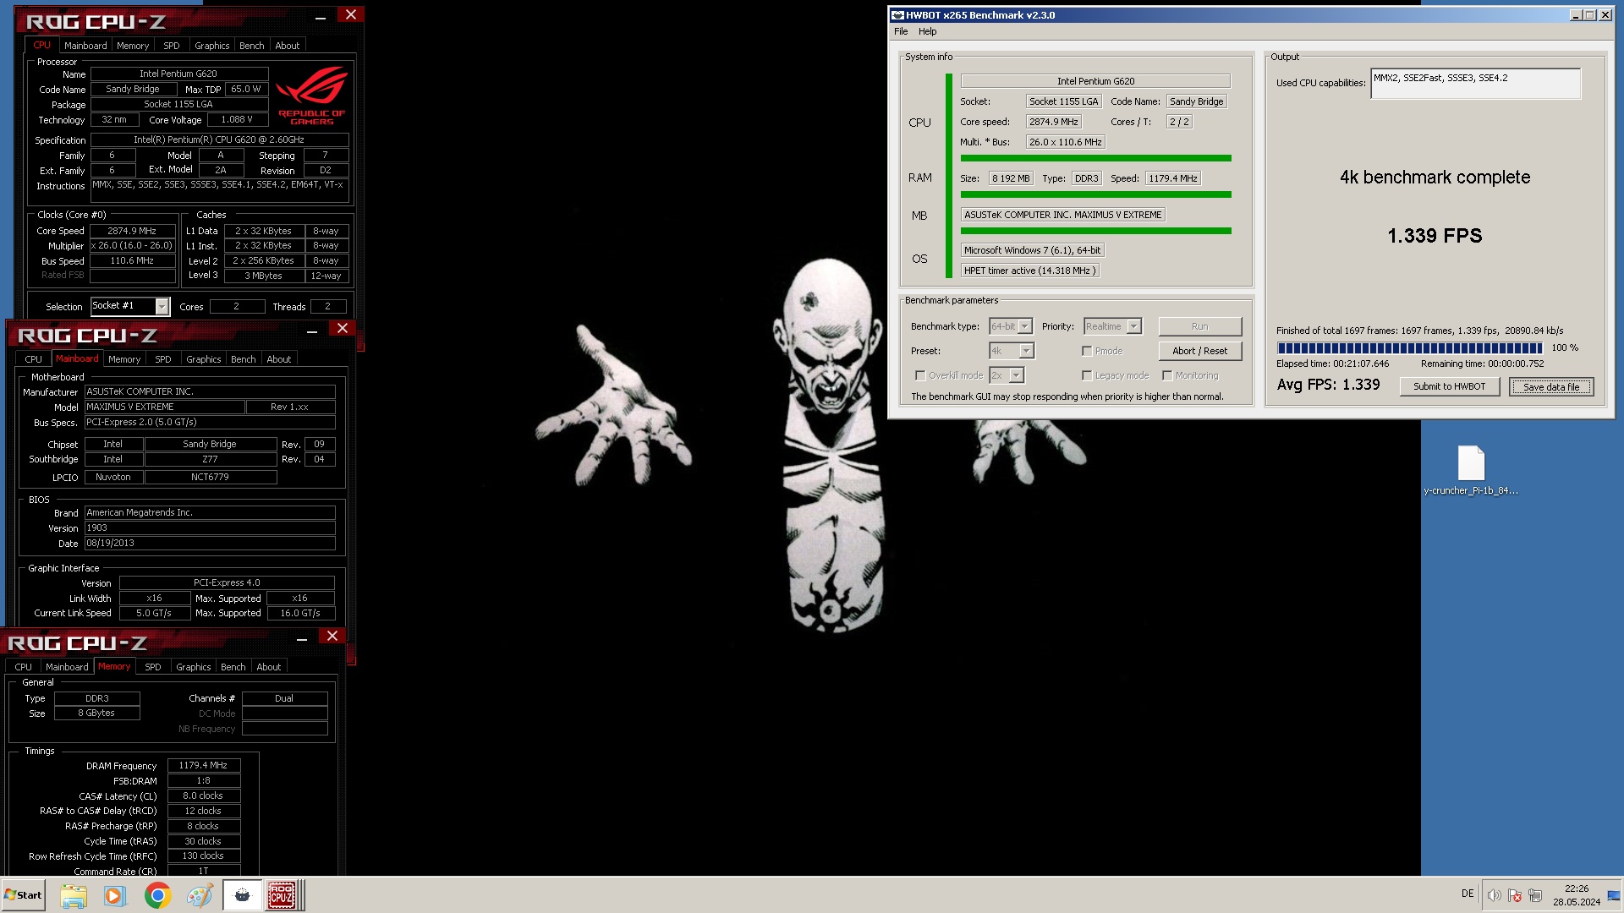Minimize the CPU-Z window showing Processor info
Viewport: 1624px width, 913px height.
[x=321, y=16]
